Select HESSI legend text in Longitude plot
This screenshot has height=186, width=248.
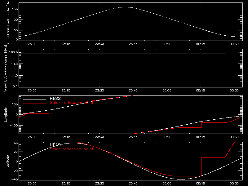tap(55, 98)
